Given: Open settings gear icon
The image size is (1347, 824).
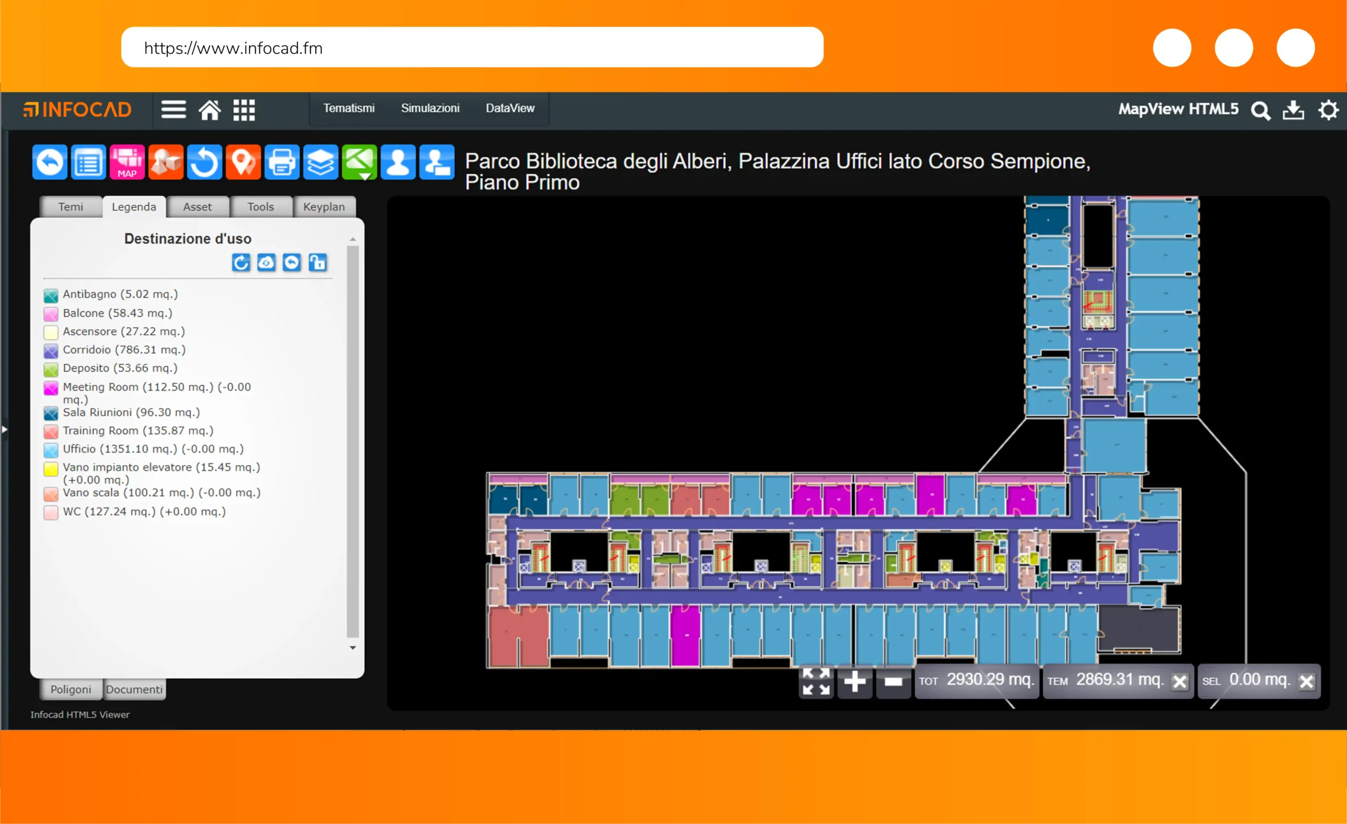Looking at the screenshot, I should (1329, 110).
